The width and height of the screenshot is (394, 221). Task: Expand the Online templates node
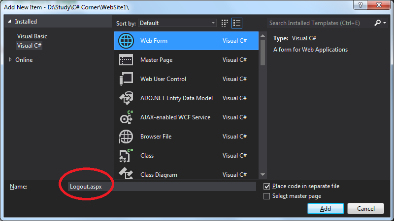click(11, 60)
